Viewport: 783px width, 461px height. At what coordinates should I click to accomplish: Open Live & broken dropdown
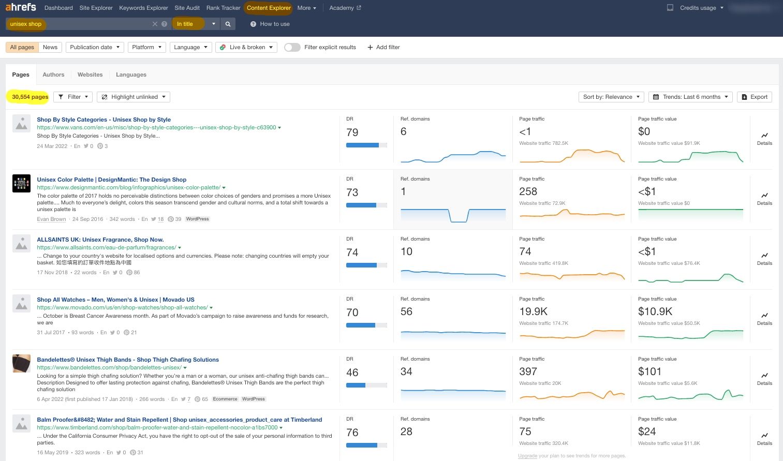pos(246,47)
